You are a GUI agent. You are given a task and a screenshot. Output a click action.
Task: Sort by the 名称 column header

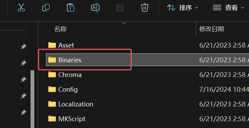coord(60,29)
